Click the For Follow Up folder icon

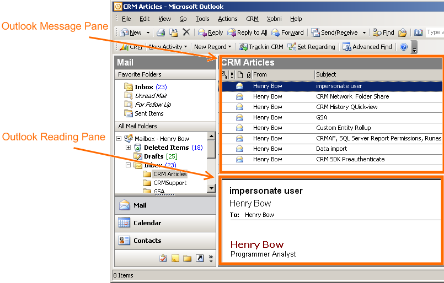click(x=129, y=105)
